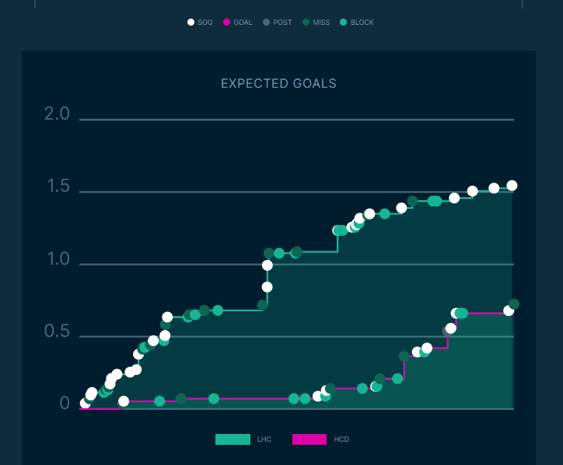
Task: Click the gray post marker on the HCD line
Action: [447, 331]
